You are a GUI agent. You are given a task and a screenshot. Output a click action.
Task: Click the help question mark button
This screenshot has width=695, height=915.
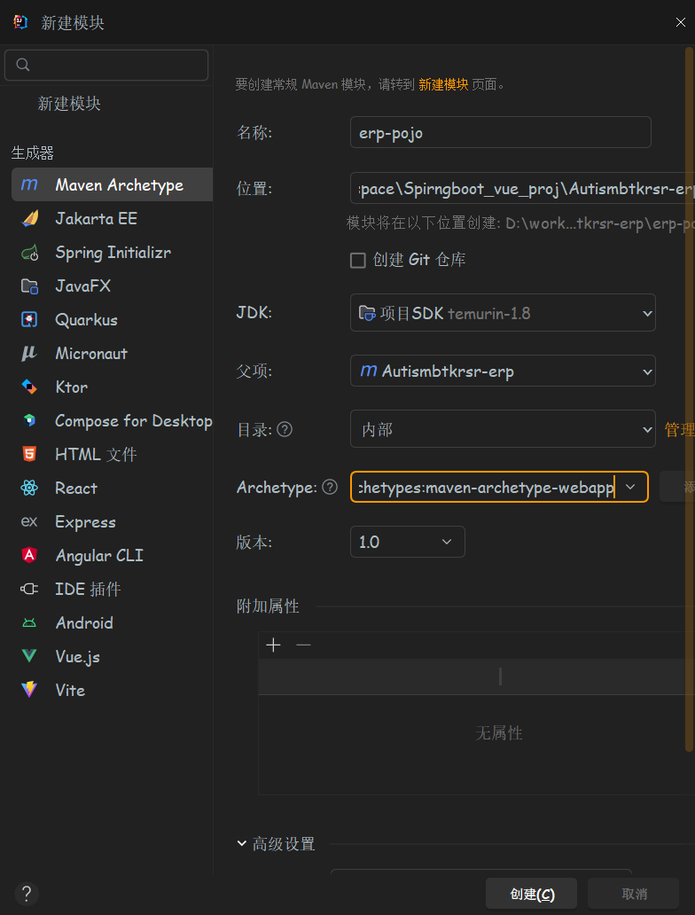pos(27,894)
